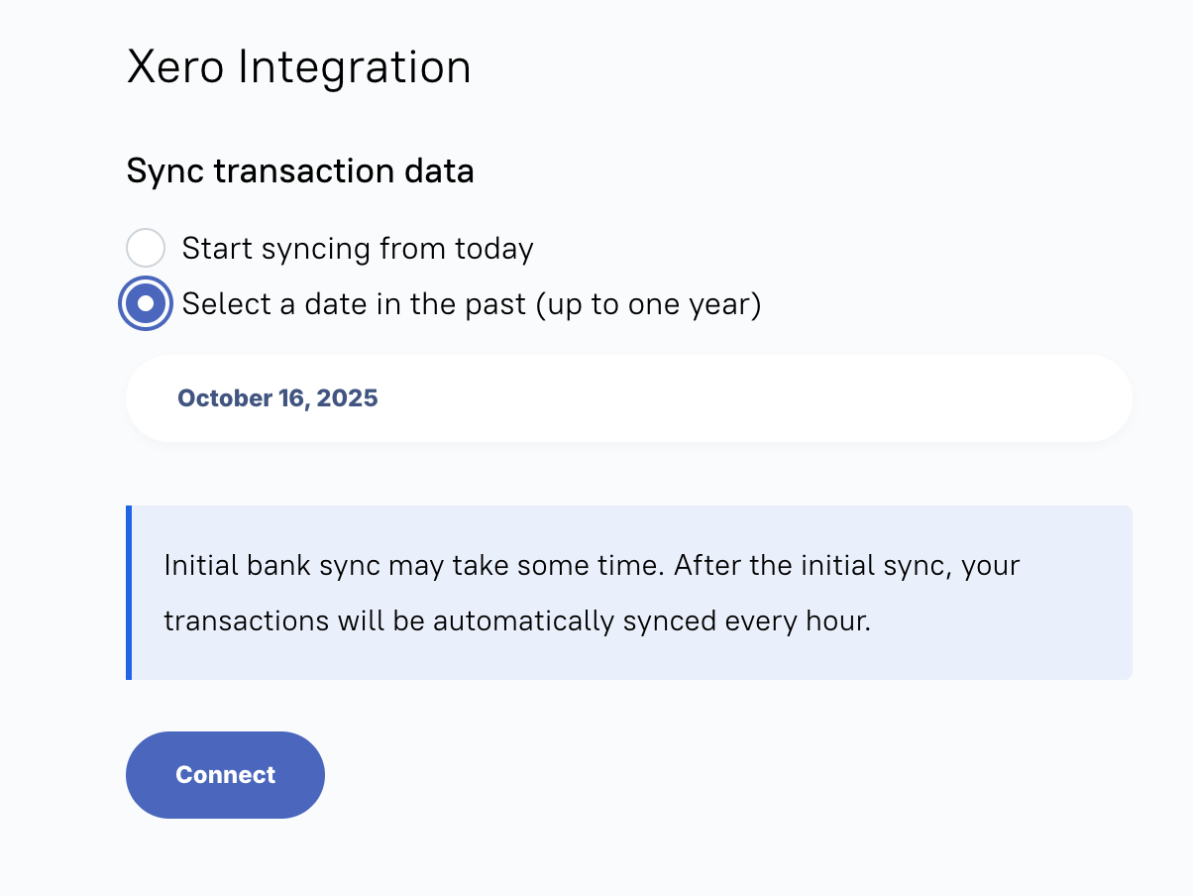Viewport: 1193px width, 896px height.
Task: Click the blue accent bar on notice
Action: click(129, 593)
